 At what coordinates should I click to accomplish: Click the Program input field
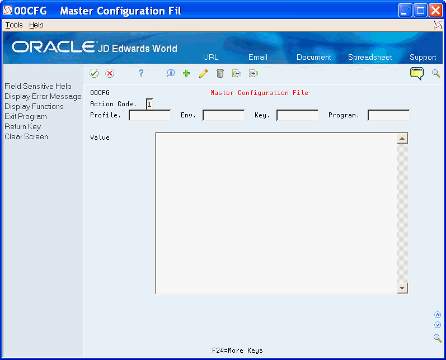coord(388,115)
